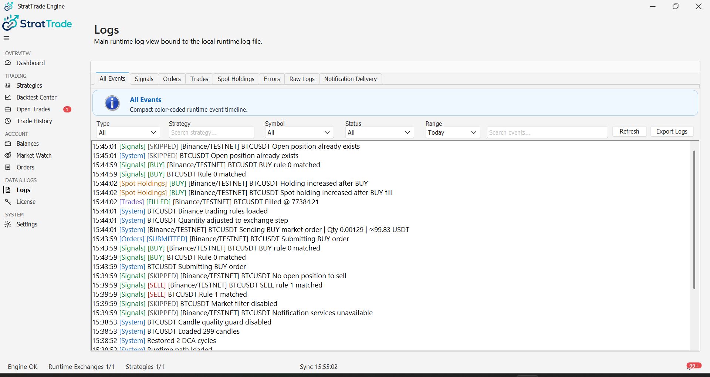This screenshot has width=710, height=377.
Task: Switch to the Trades tab
Action: [199, 79]
